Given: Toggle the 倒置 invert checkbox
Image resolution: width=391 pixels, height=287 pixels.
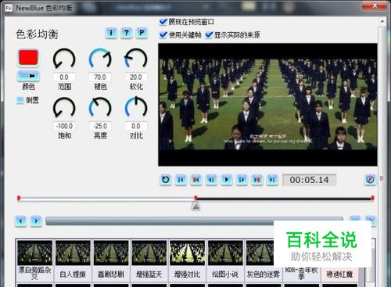Looking at the screenshot, I should click(x=20, y=100).
